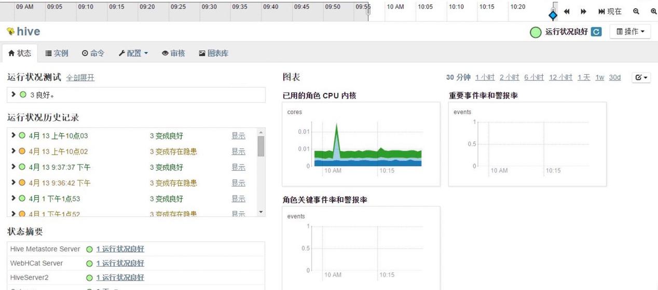Open WebHCat Server 1 运行状况良好 link
This screenshot has height=290, width=658.
pyautogui.click(x=120, y=263)
